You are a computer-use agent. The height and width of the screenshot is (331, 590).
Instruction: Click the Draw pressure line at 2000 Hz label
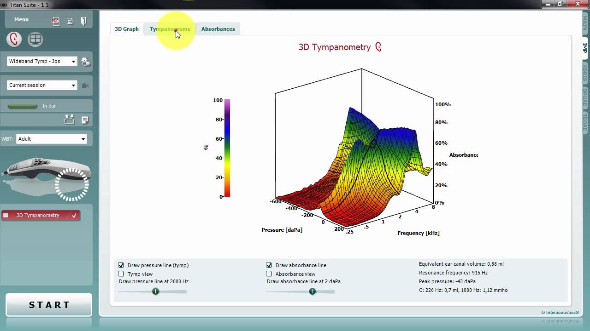[x=153, y=281]
